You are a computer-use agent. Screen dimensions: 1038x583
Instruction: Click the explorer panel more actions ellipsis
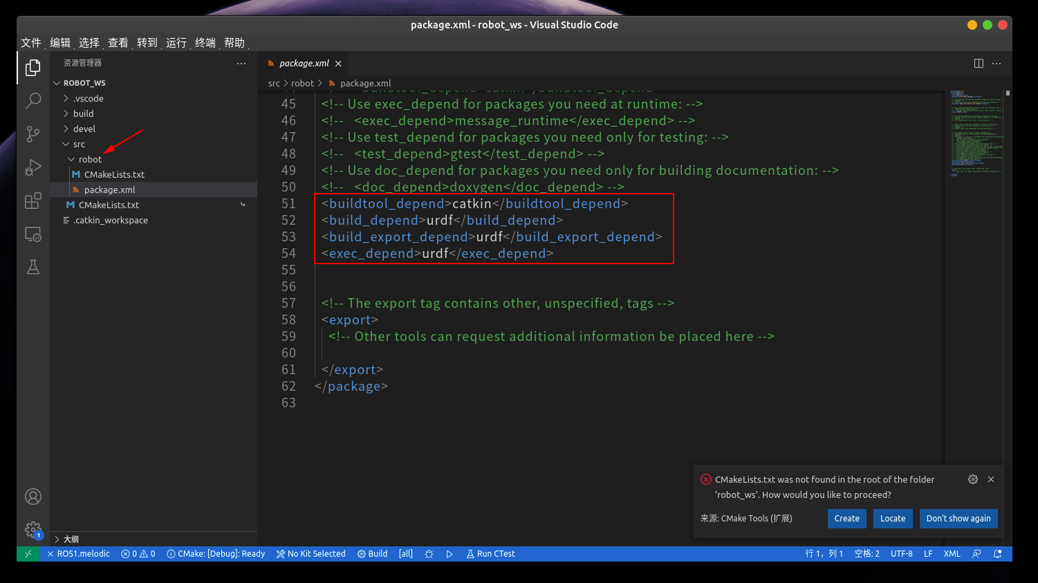[x=241, y=63]
